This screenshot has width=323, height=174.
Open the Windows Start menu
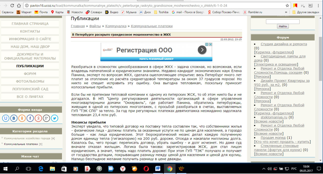point(6,168)
